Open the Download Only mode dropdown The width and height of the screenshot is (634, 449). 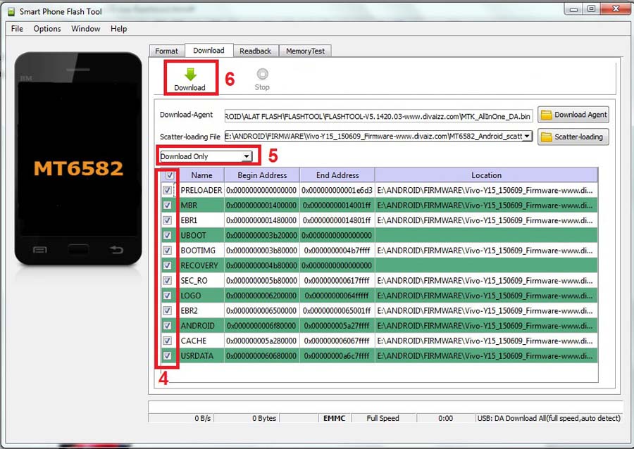206,156
